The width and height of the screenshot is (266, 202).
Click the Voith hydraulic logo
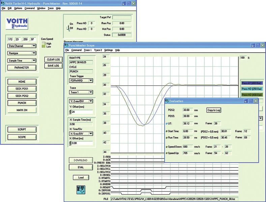click(x=17, y=23)
